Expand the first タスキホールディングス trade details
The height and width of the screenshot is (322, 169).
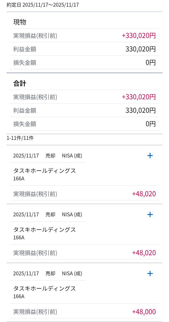pos(150,155)
